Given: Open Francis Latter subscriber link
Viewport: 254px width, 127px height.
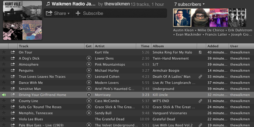Looking at the screenshot, I should (216, 34).
